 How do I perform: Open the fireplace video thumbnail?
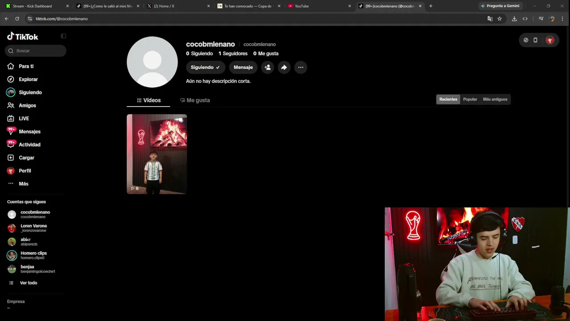pyautogui.click(x=157, y=154)
